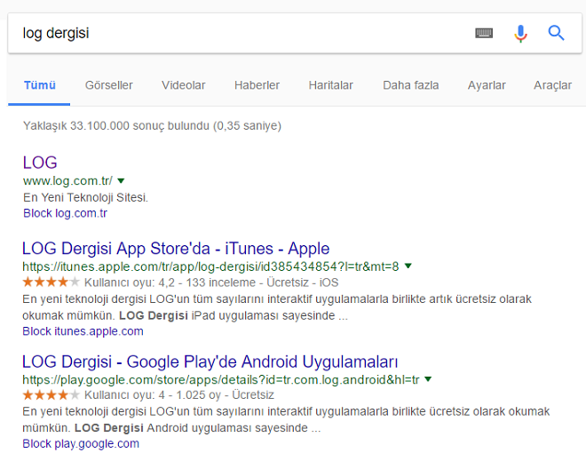Image resolution: width=586 pixels, height=469 pixels.
Task: Open the LOG result title link
Action: coord(40,163)
